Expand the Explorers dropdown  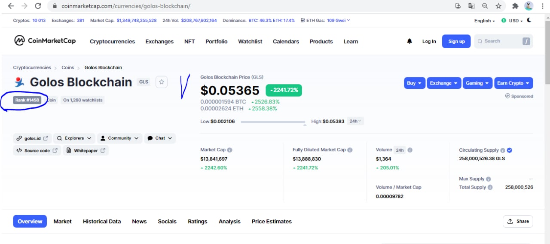tap(73, 138)
